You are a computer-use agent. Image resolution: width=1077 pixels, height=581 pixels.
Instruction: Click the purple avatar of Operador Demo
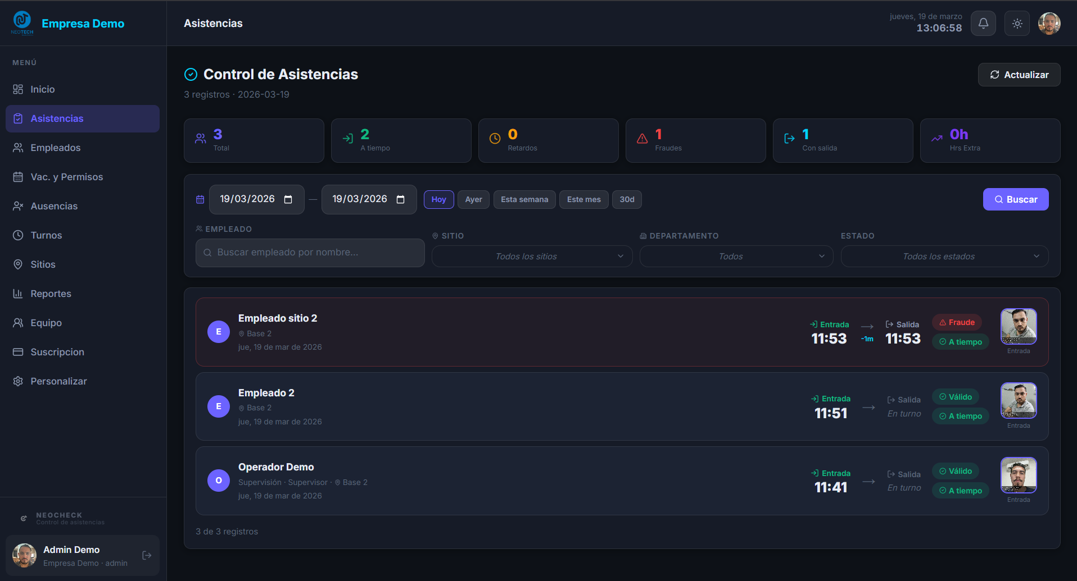coord(219,481)
